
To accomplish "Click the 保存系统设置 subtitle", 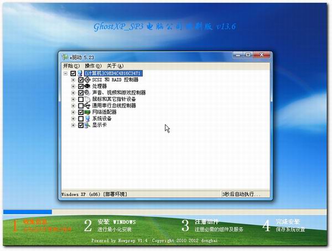I will pos(290,229).
